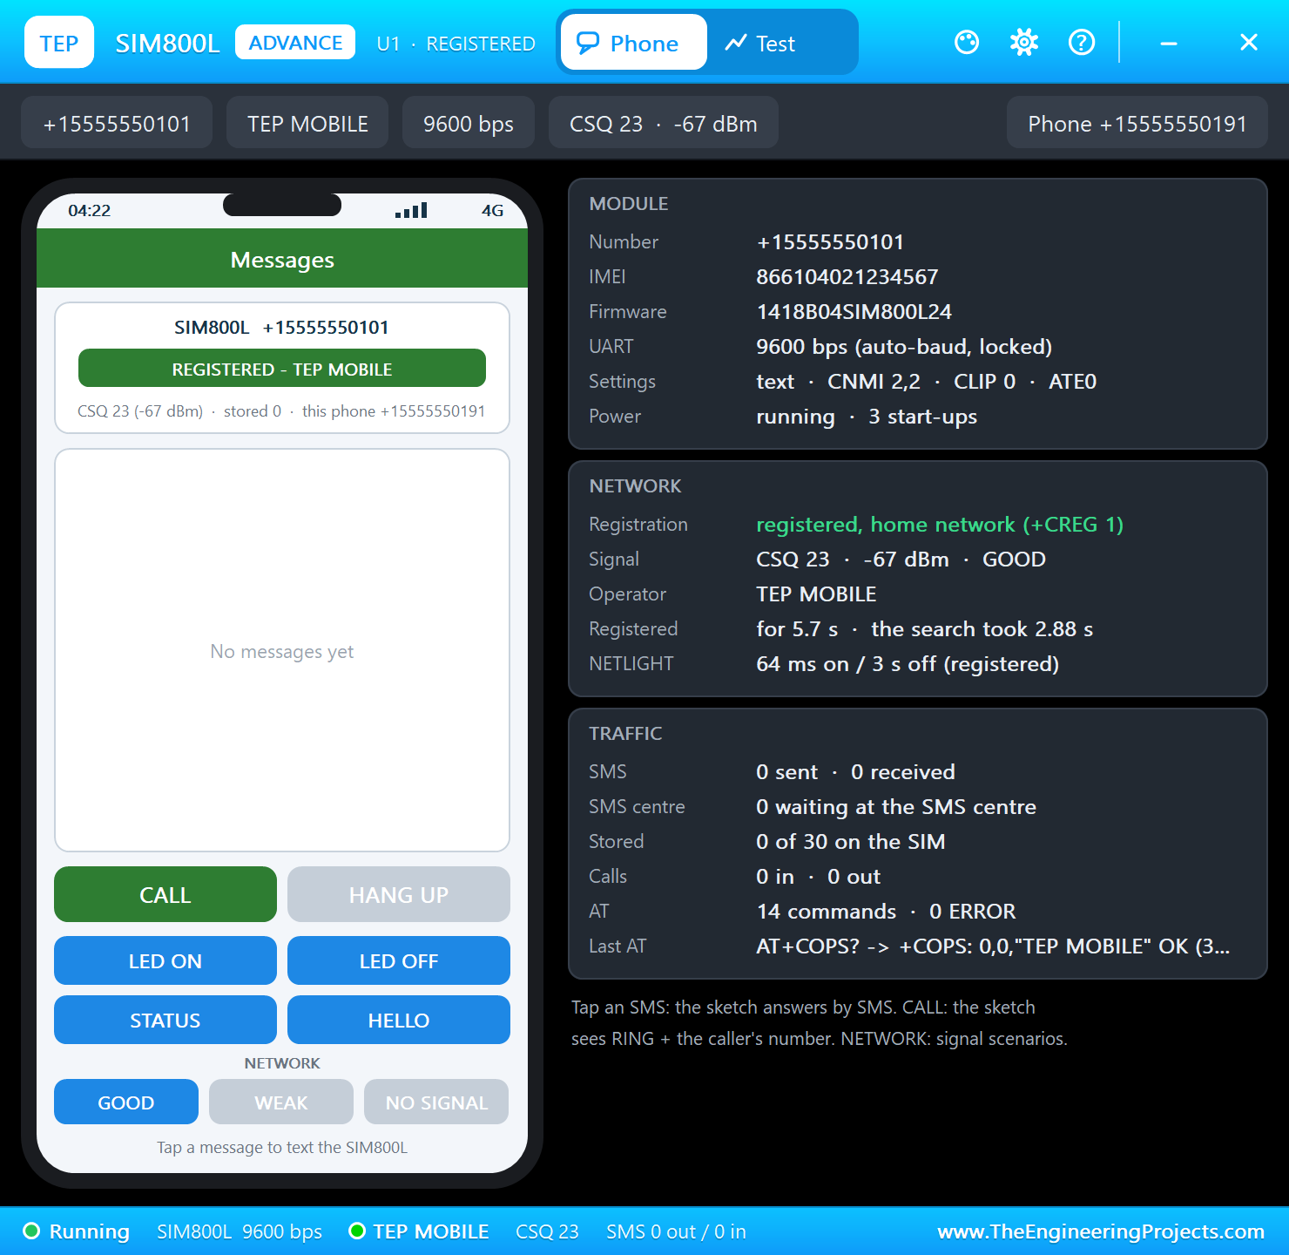
Task: Switch to the Phone tab
Action: tap(634, 42)
